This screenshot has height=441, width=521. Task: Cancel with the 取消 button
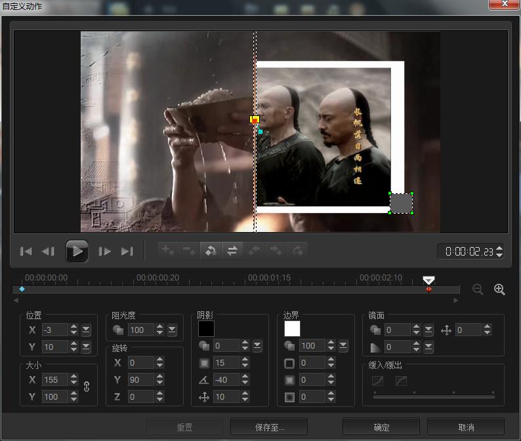coord(466,427)
